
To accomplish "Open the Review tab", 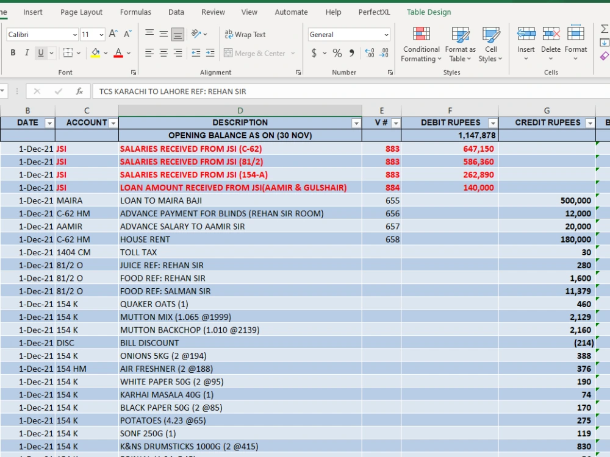I will click(213, 12).
